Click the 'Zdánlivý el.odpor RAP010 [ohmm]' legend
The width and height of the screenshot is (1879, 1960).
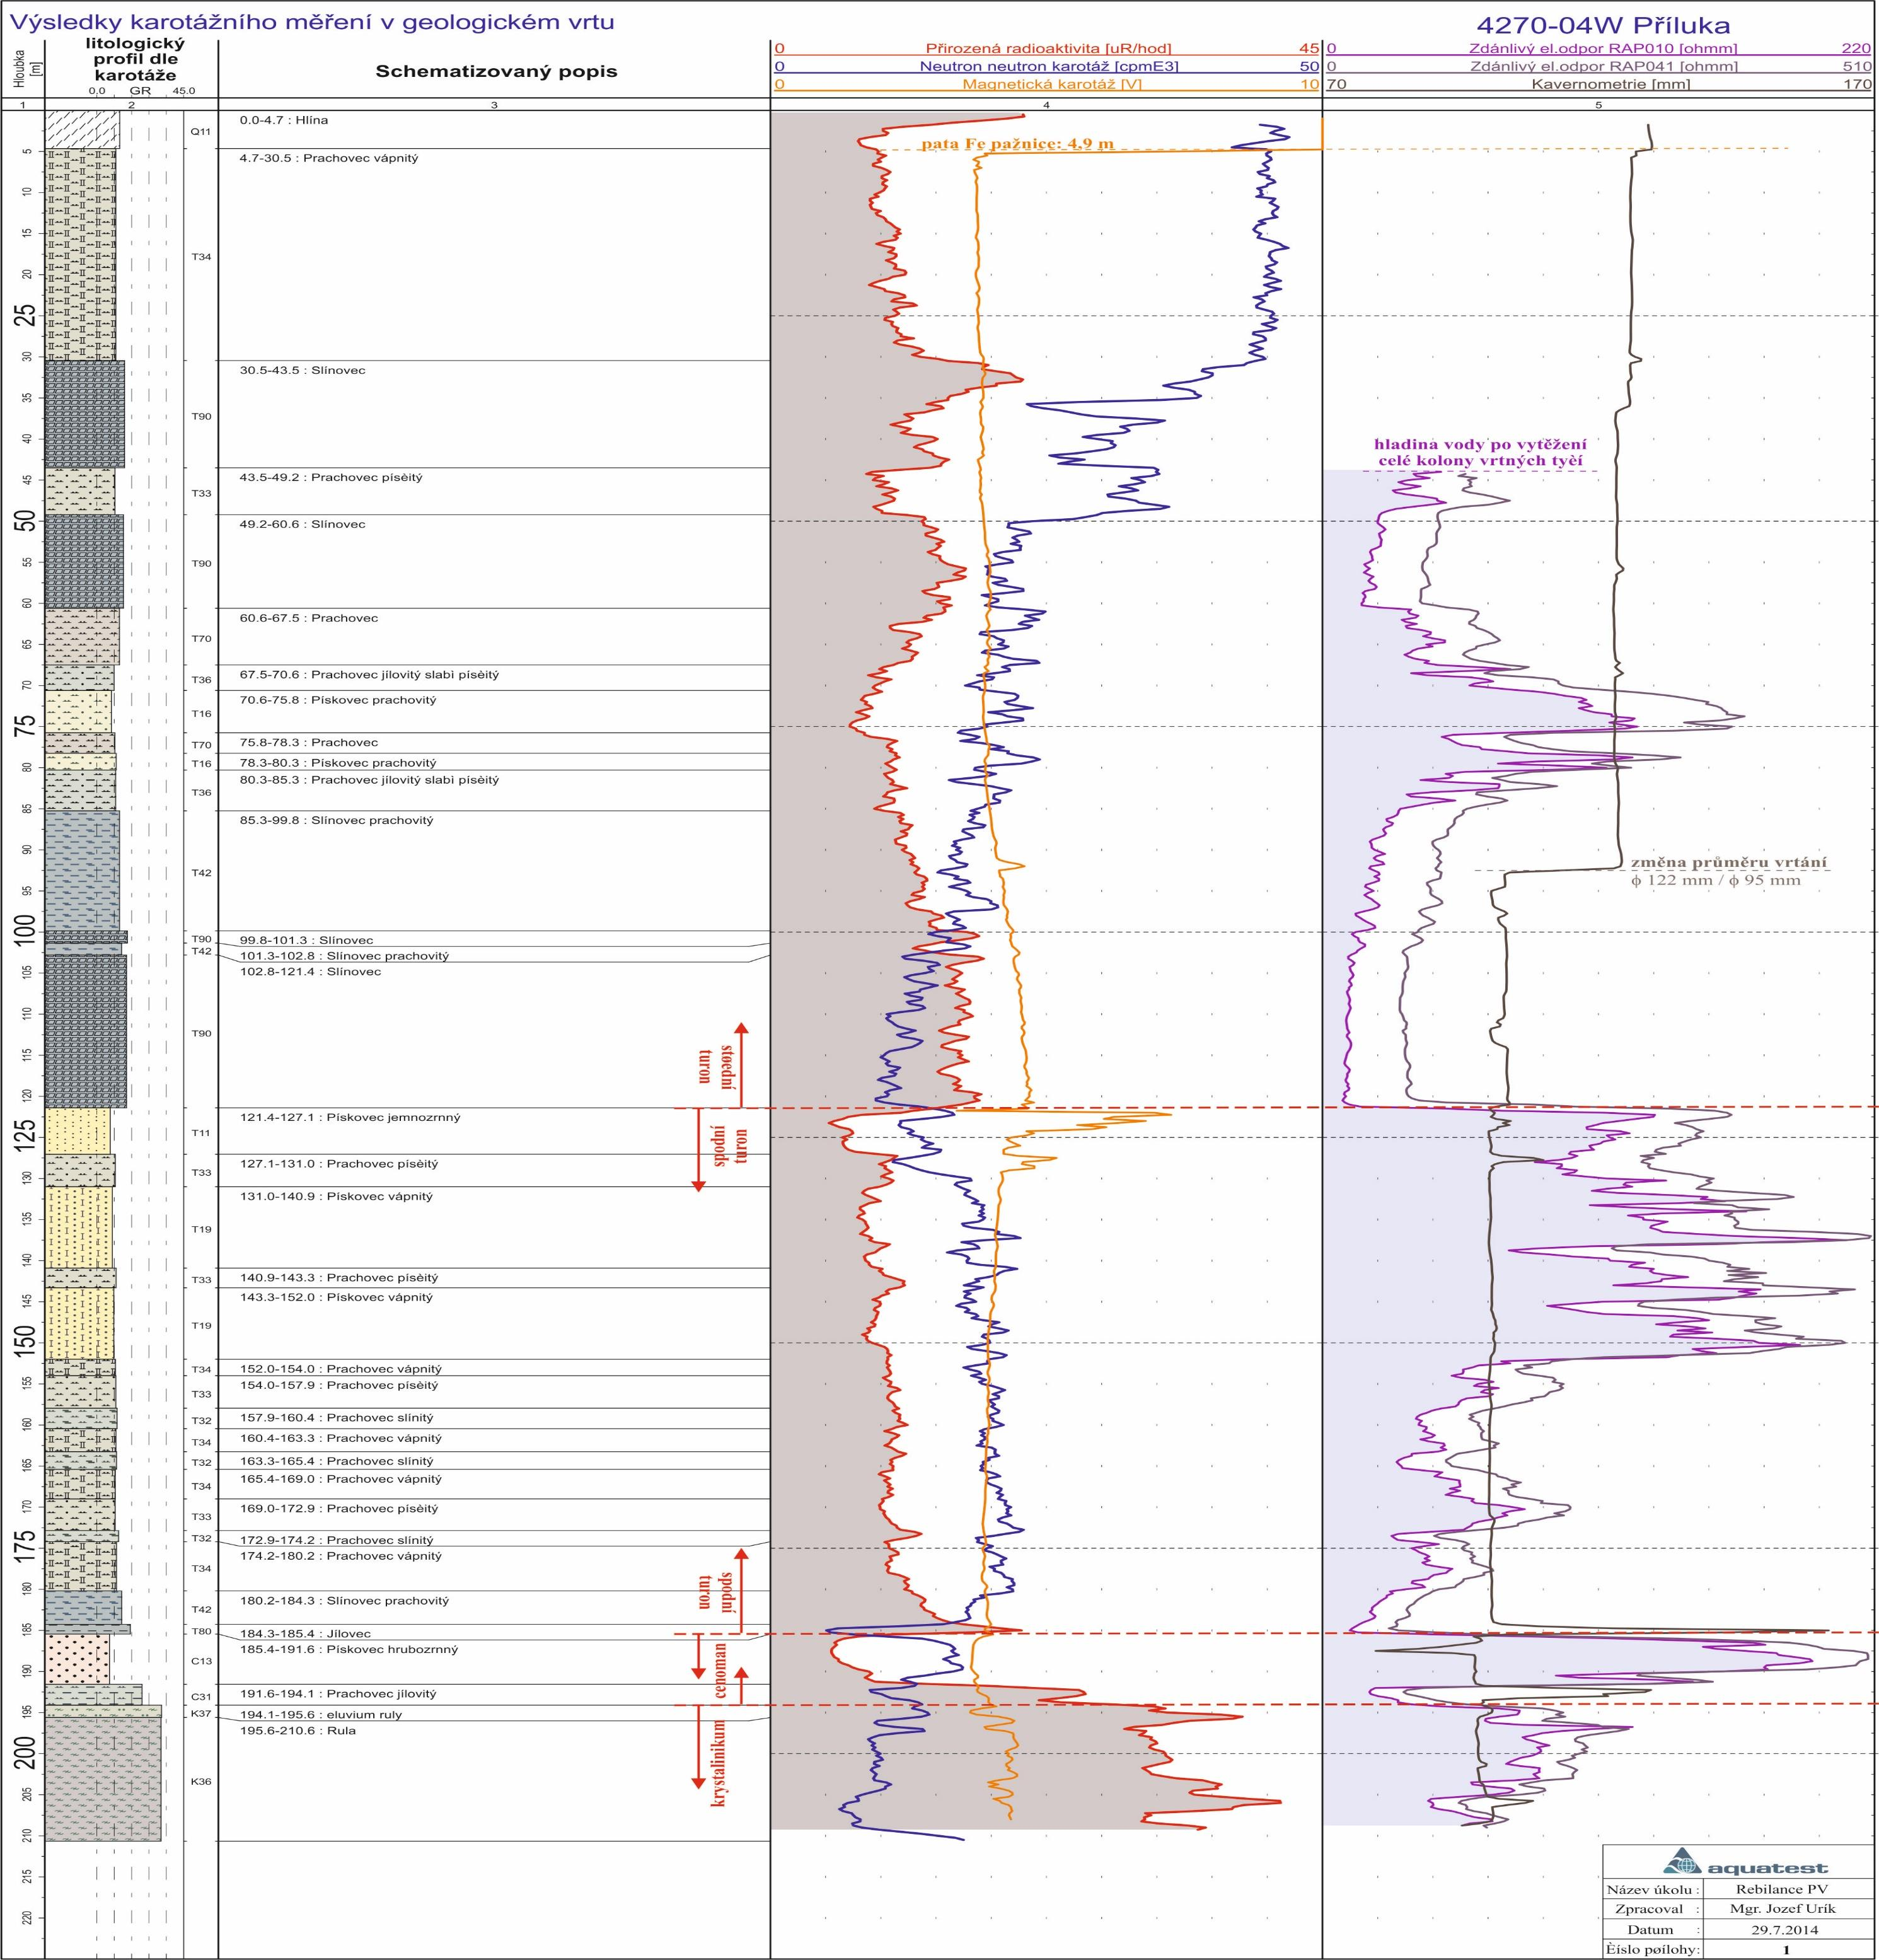1604,49
